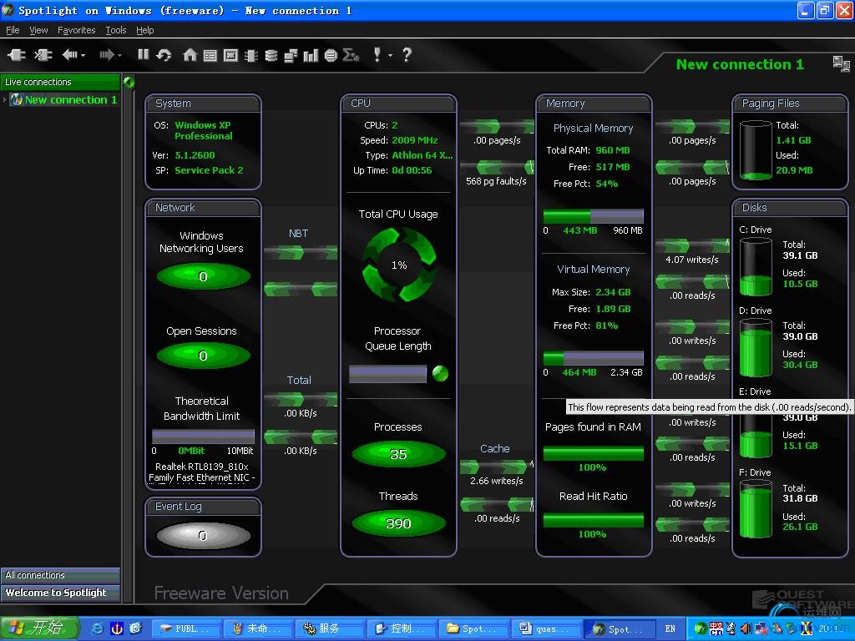Screen dimensions: 855x641
Task: Collapse the side pane with green arrow
Action: point(129,82)
